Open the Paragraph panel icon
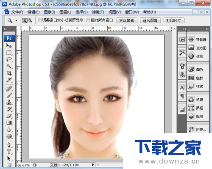Image resolution: width=212 pixels, height=169 pixels. [182, 96]
